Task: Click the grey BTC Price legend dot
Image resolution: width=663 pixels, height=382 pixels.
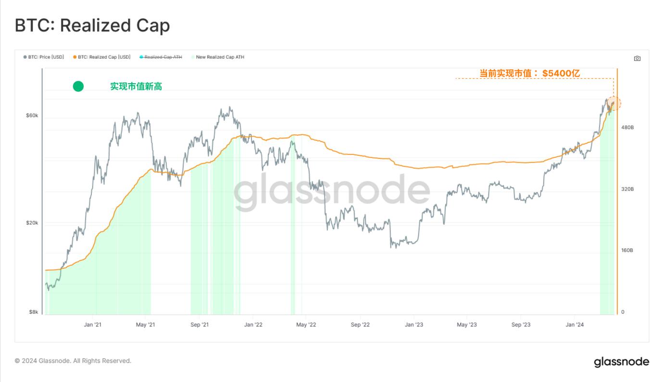Action: click(25, 57)
